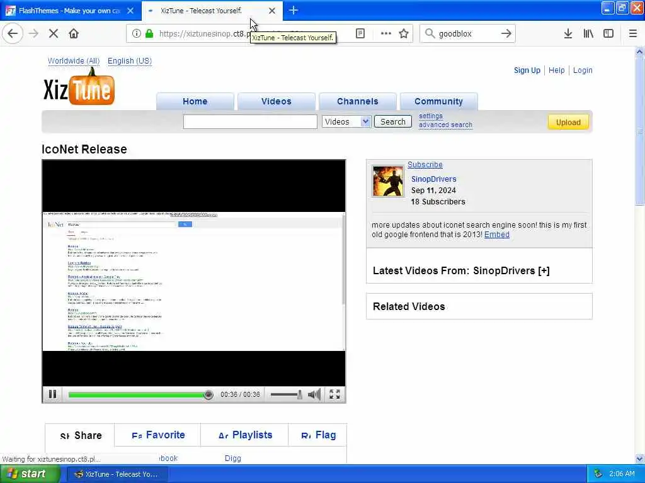645x483 pixels.
Task: Open the Community navigation tab
Action: point(438,101)
